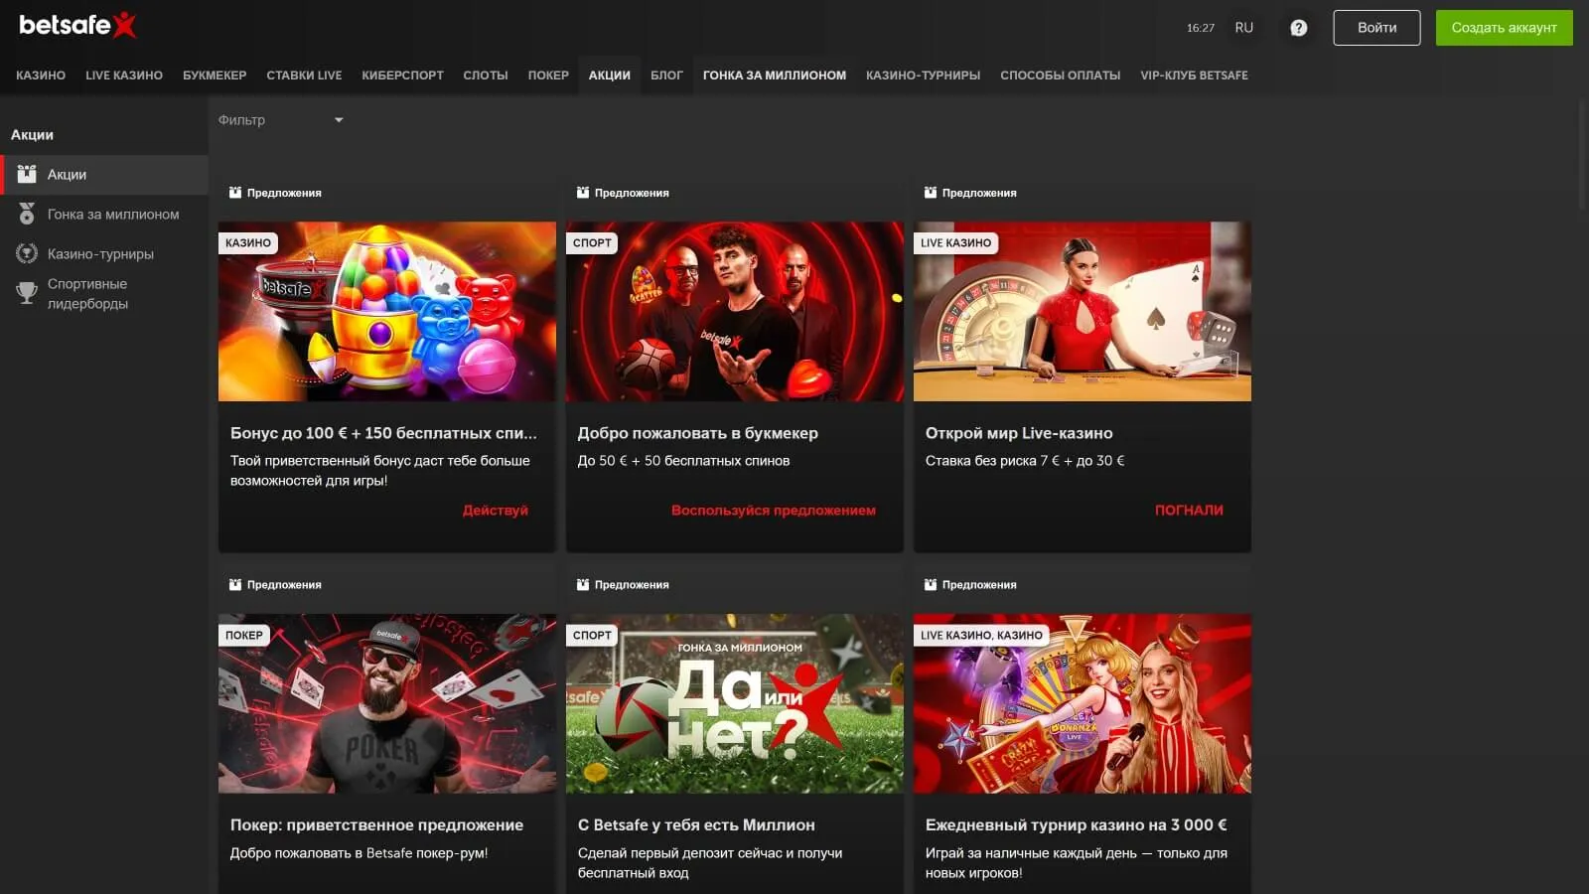
Task: Click gift icon above the КАЗИНО bonus card
Action: click(235, 193)
